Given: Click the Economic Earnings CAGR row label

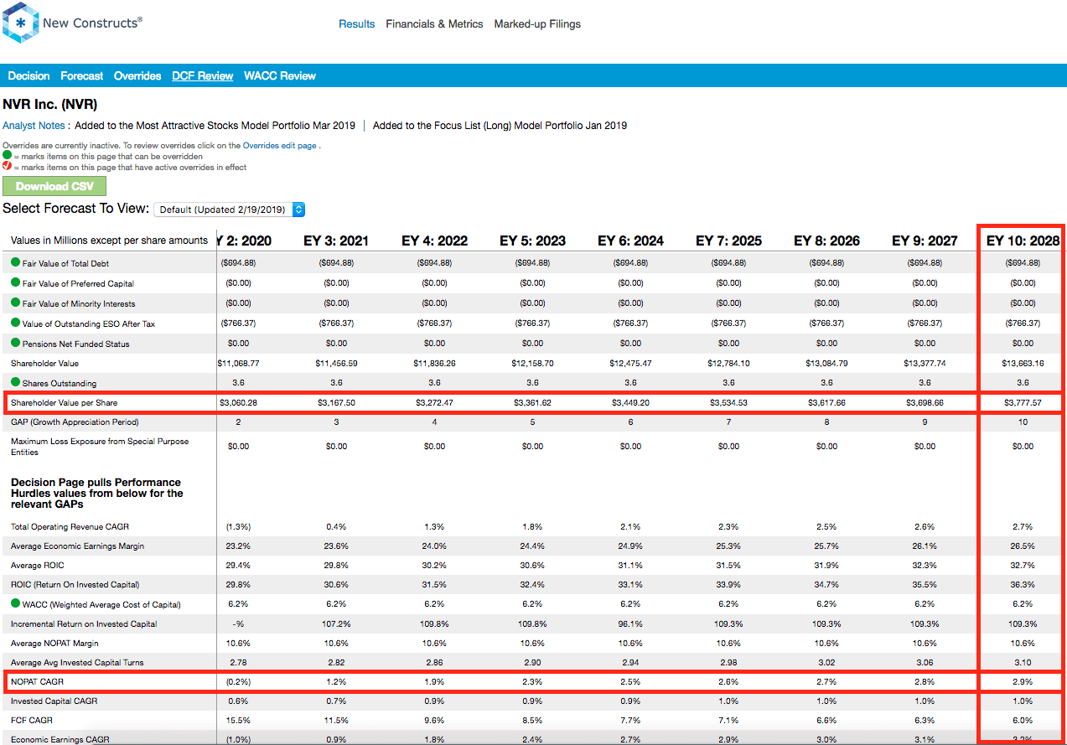Looking at the screenshot, I should (60, 740).
